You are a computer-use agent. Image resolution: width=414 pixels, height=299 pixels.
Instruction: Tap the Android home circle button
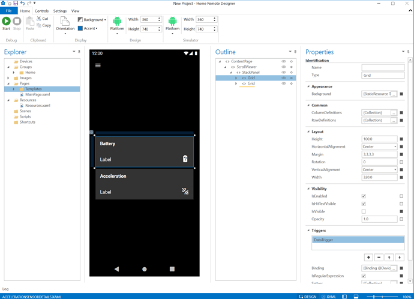[145, 269]
